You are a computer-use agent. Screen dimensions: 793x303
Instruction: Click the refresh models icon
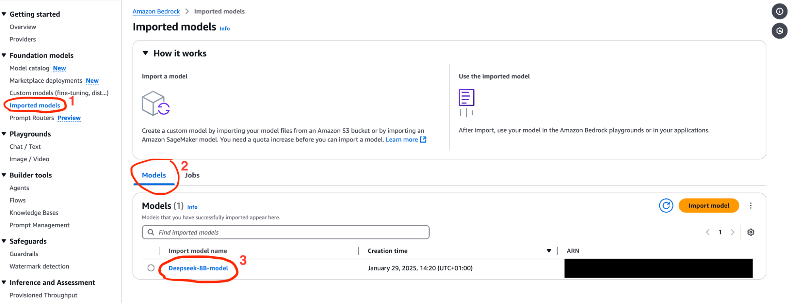[666, 206]
